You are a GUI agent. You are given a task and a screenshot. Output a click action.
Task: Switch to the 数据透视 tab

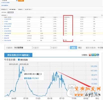click(21, 9)
